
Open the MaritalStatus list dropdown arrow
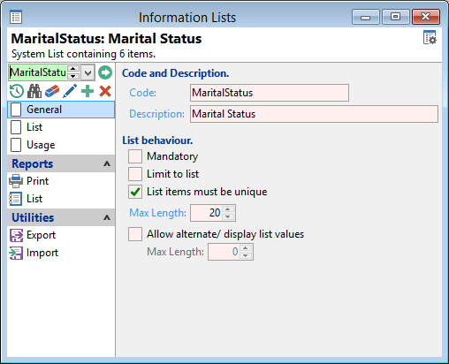(88, 72)
